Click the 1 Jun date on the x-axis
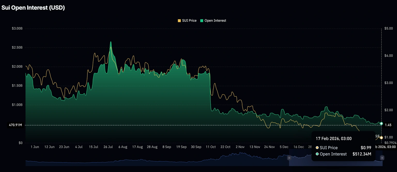This screenshot has width=397, height=172. click(x=35, y=147)
